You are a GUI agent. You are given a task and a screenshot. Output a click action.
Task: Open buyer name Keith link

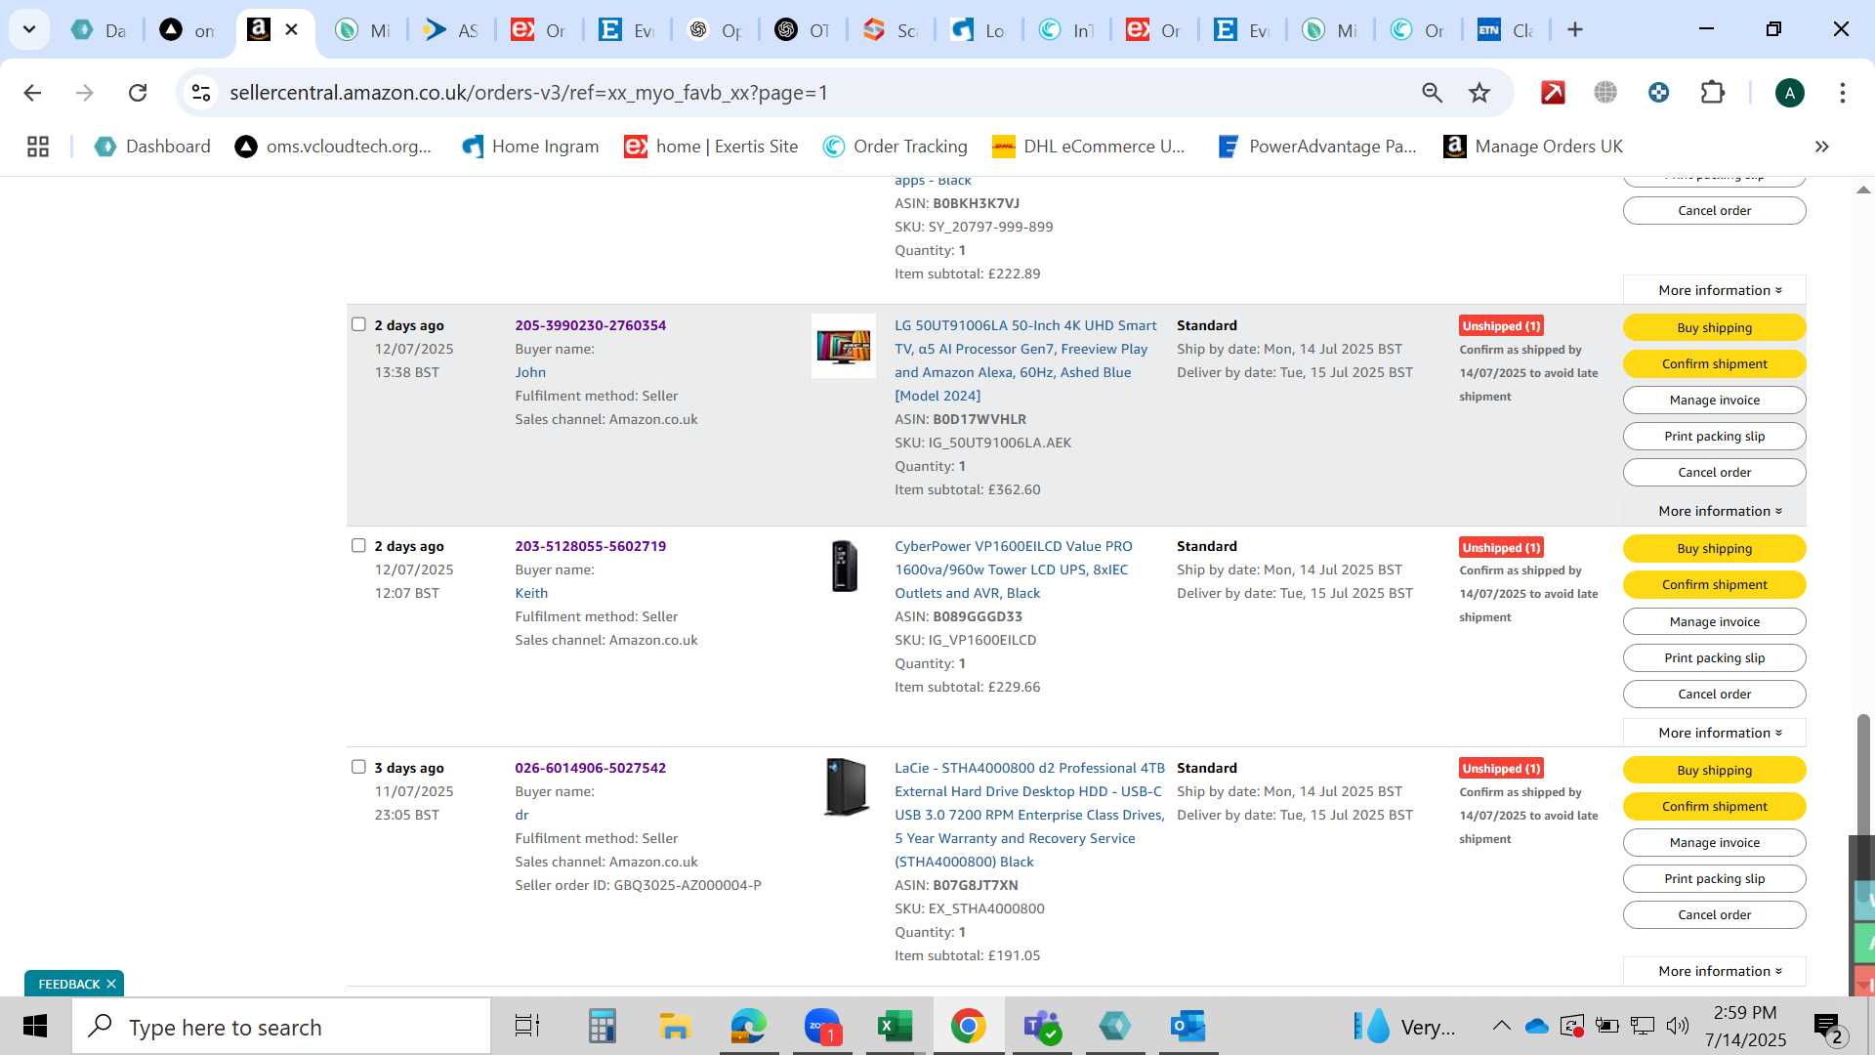click(x=531, y=593)
